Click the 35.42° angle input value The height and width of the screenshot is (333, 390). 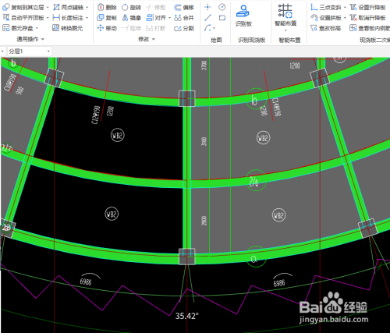[x=186, y=316]
